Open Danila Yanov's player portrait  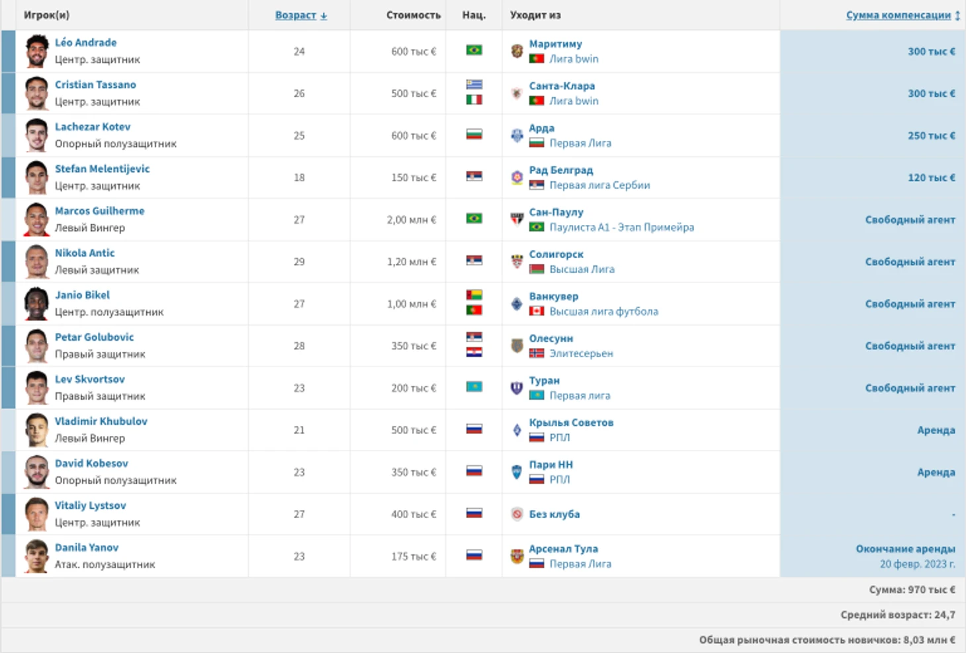tap(37, 556)
